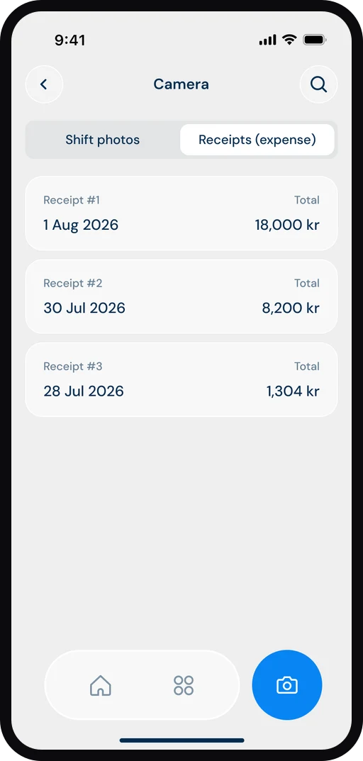Screen dimensions: 363x761
Task: Tap the blue camera capture button
Action: pos(287,685)
